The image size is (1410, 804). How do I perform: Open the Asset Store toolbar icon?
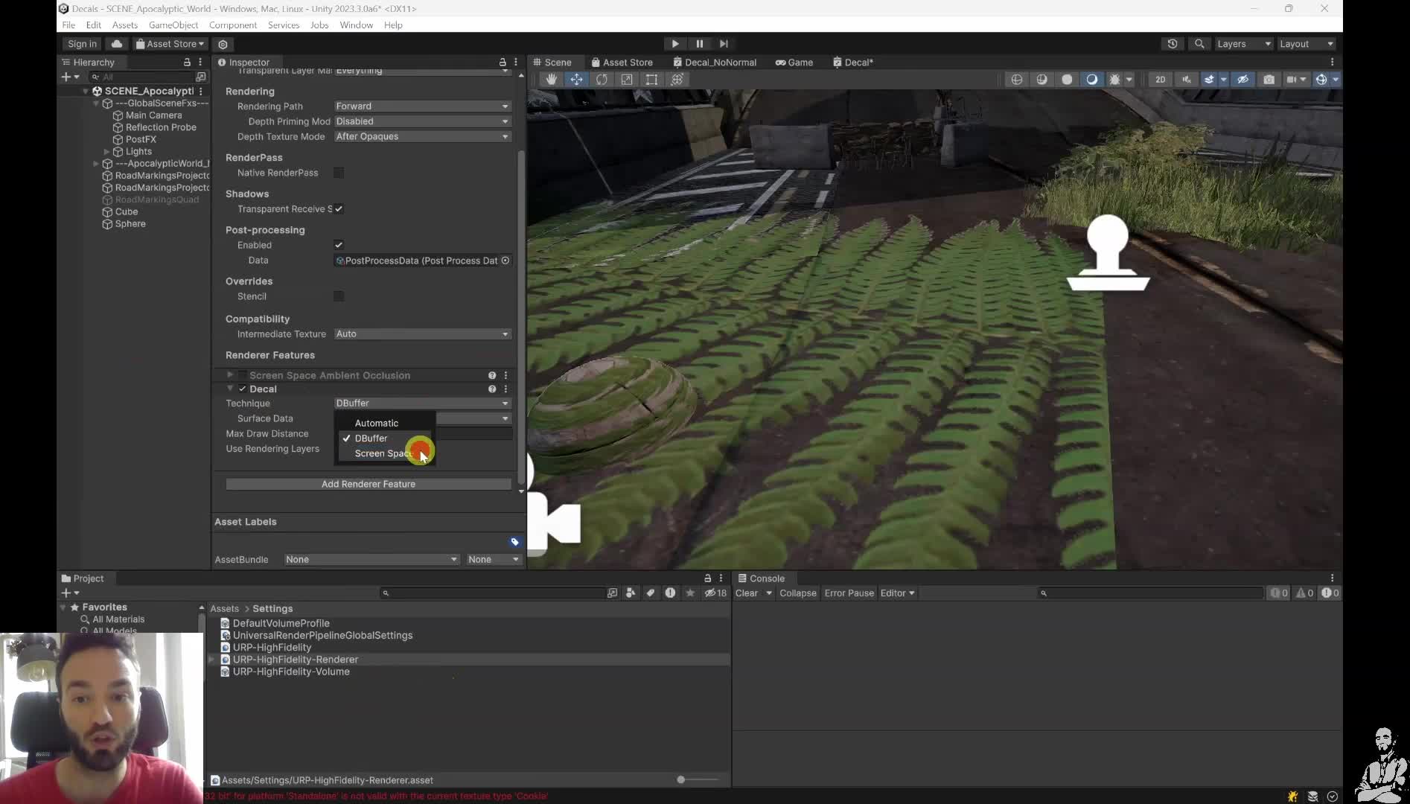point(169,44)
